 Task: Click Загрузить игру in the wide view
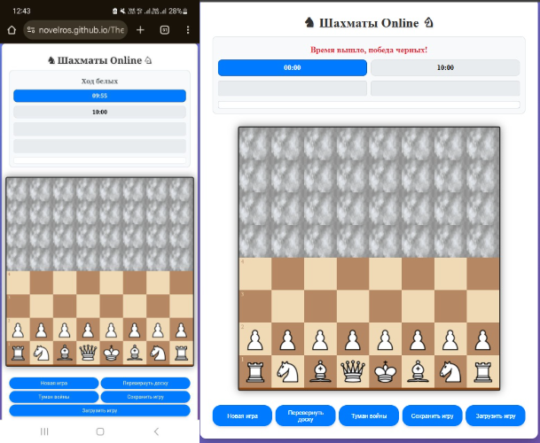[x=496, y=416]
